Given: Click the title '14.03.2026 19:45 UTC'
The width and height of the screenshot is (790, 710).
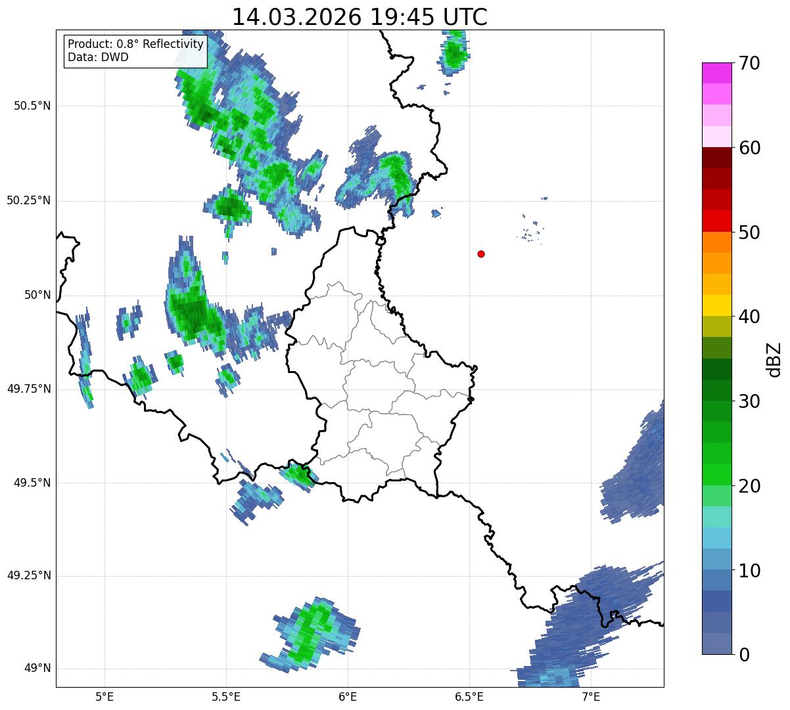Looking at the screenshot, I should [x=360, y=17].
